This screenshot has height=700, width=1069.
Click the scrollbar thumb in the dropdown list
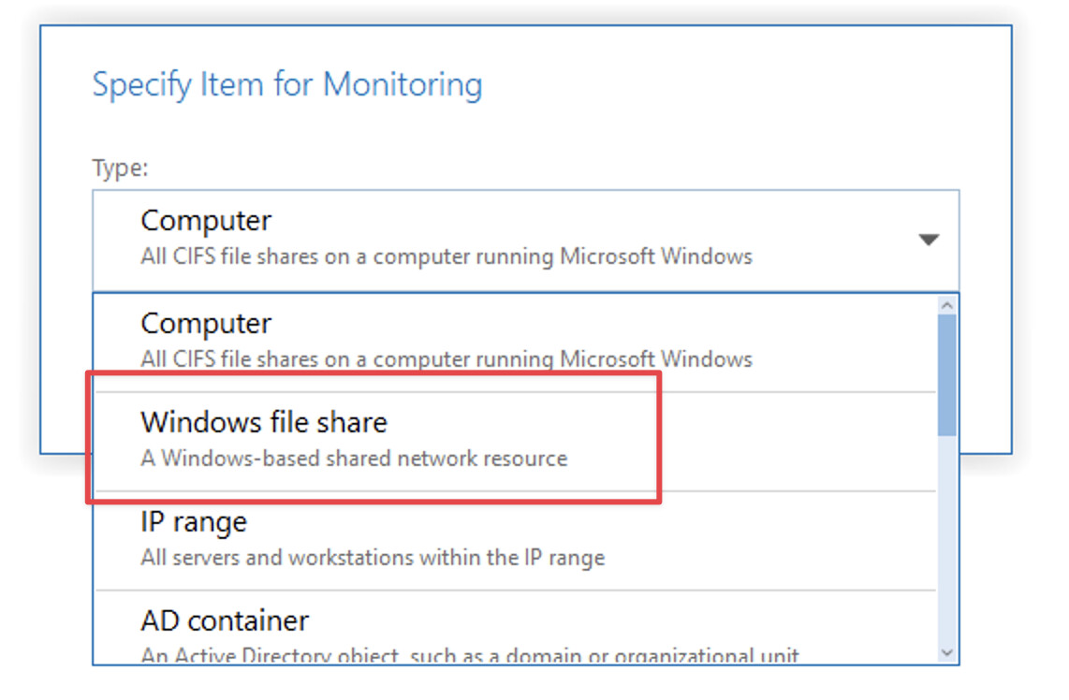[x=946, y=374]
